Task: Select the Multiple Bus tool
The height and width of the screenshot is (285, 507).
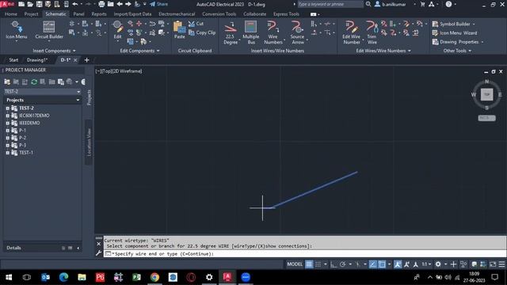Action: pyautogui.click(x=251, y=33)
